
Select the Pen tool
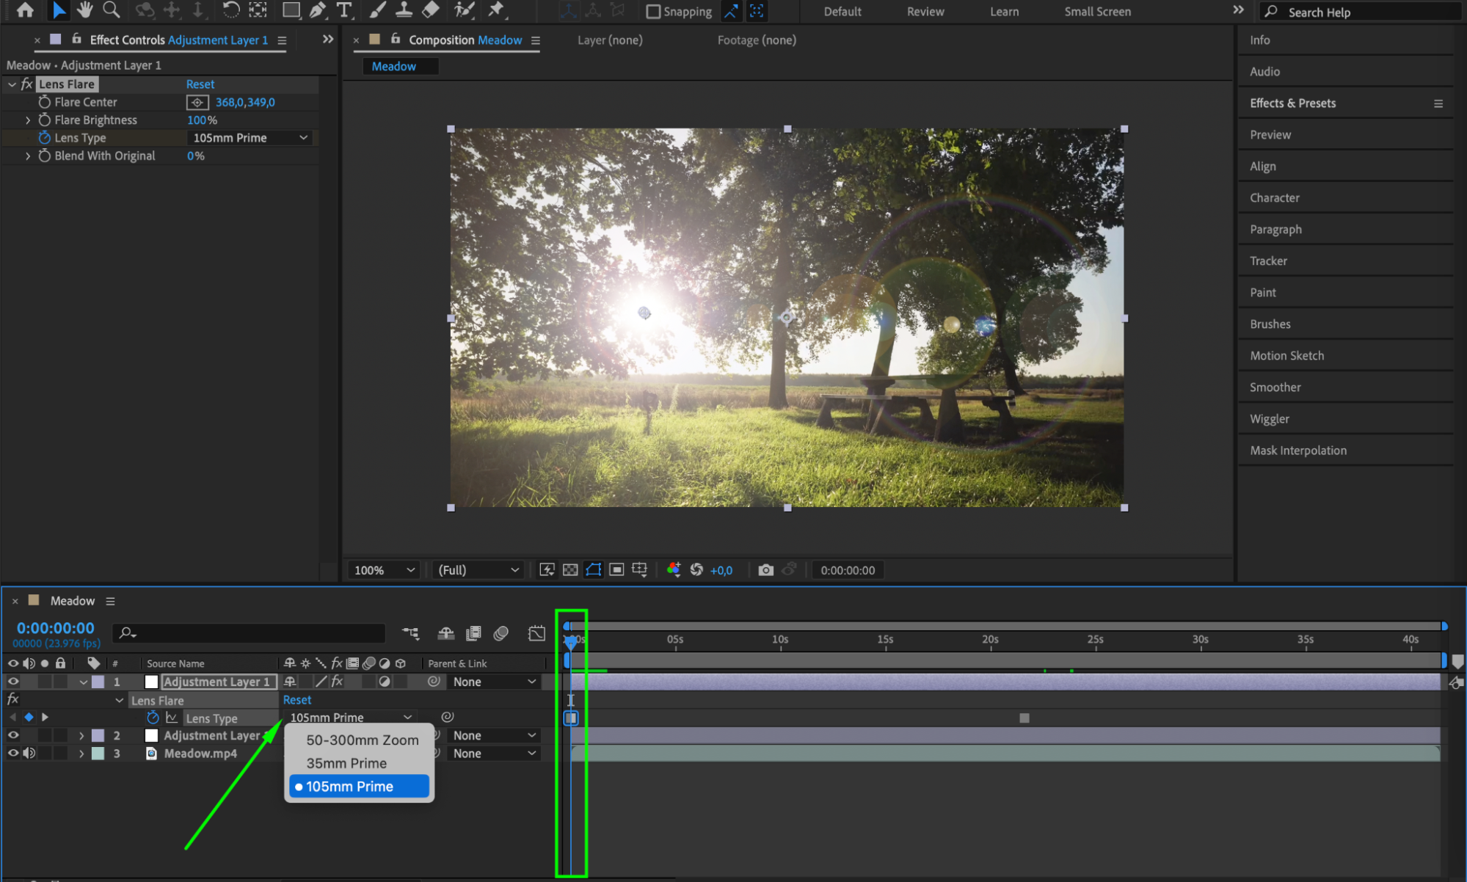(x=317, y=10)
